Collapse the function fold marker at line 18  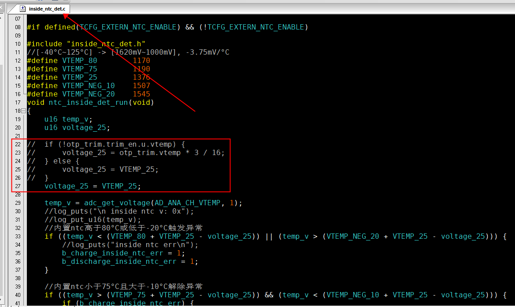(24, 111)
